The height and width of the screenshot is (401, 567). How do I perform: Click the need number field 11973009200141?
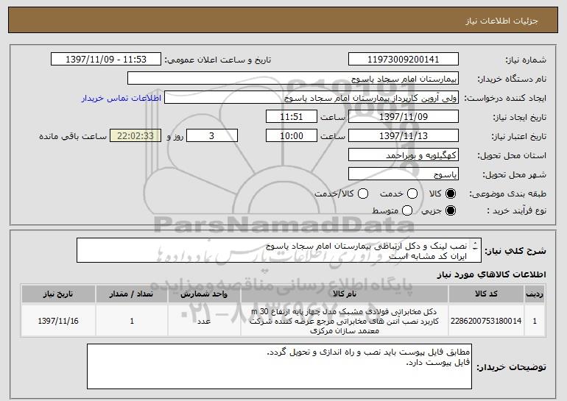[404, 60]
